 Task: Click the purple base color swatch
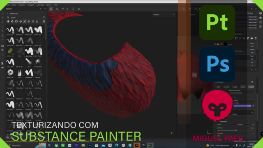coord(242,106)
